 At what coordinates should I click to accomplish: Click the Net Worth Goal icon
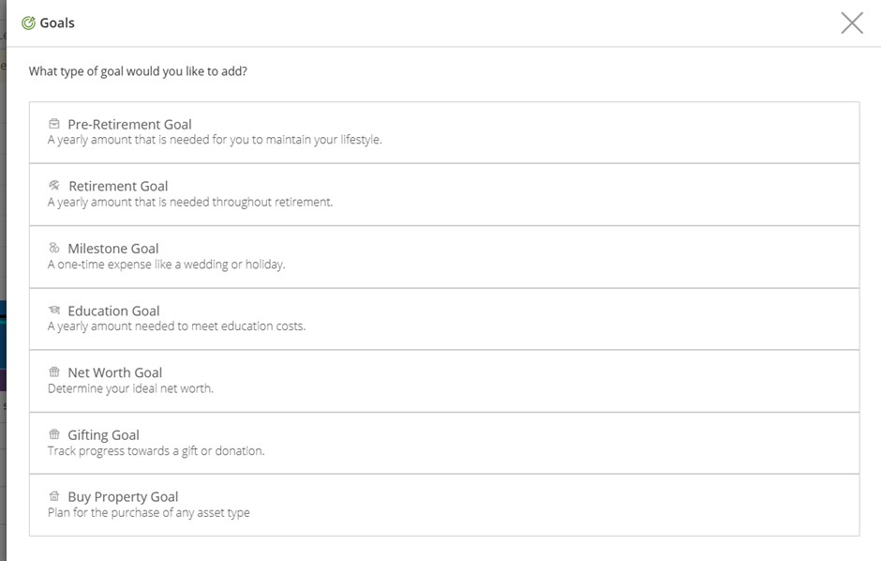point(54,371)
